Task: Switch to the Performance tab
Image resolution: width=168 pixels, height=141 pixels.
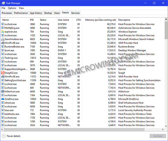Action: point(21,13)
